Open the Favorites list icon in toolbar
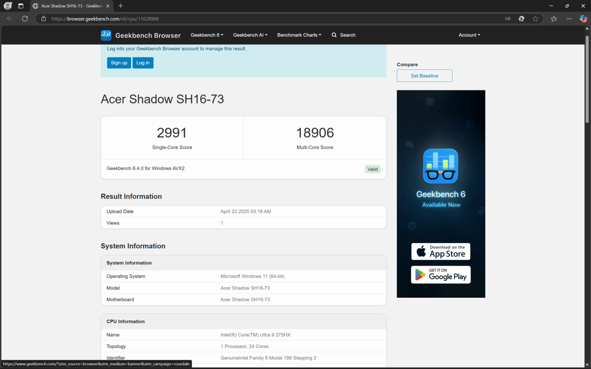The width and height of the screenshot is (591, 369). pos(554,19)
